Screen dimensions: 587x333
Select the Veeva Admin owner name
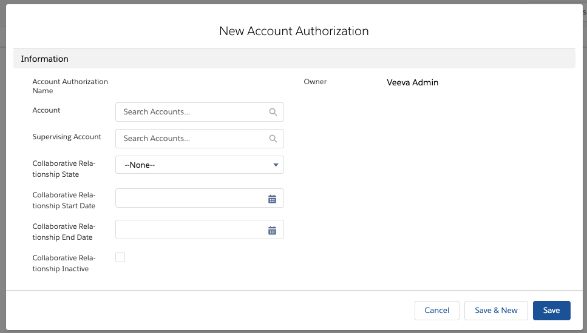(412, 82)
